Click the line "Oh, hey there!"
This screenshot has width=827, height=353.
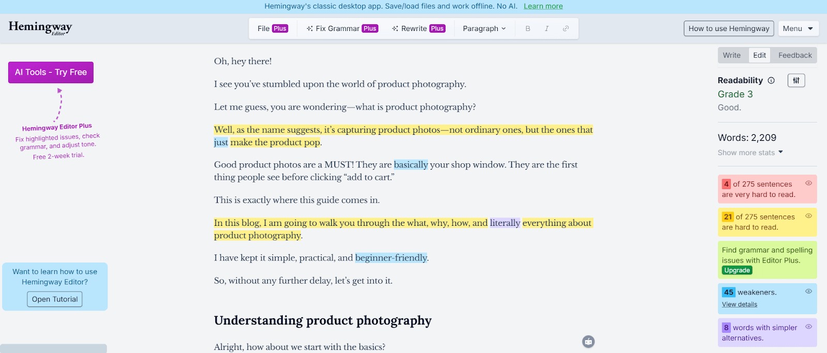pyautogui.click(x=243, y=62)
